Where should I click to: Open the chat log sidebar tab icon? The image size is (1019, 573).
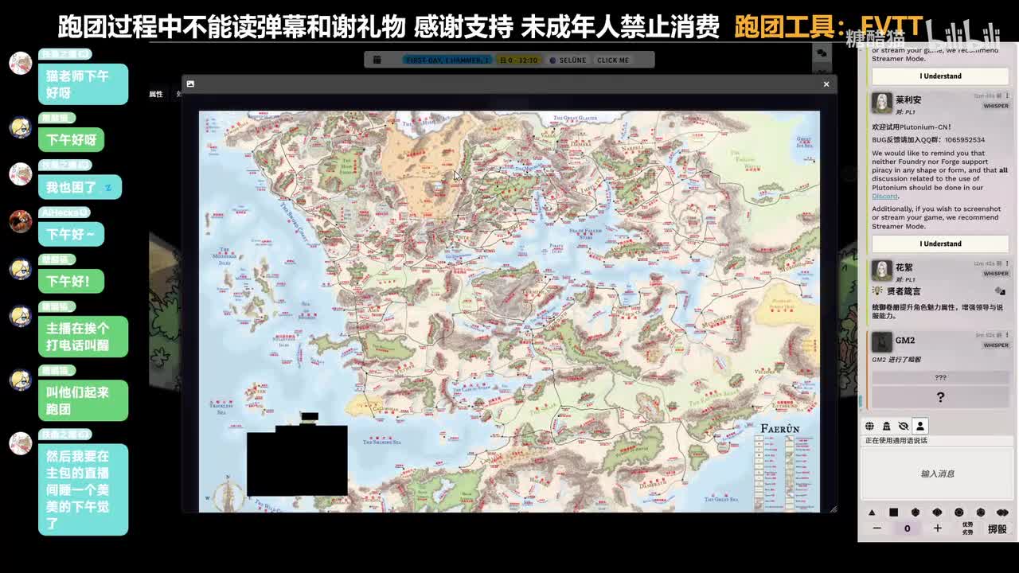point(822,52)
